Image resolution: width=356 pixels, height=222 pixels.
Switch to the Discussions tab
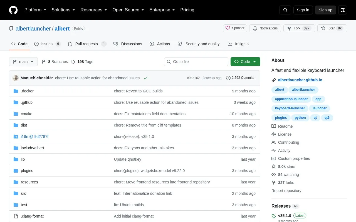pos(128,44)
